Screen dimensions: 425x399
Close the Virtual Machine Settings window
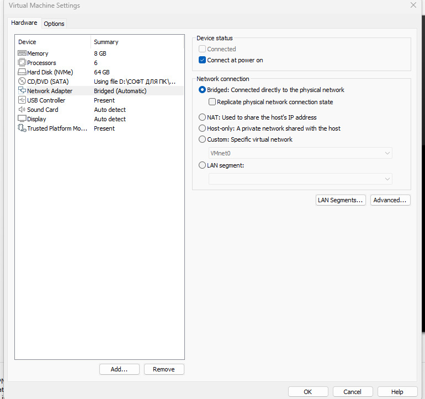(413, 5)
